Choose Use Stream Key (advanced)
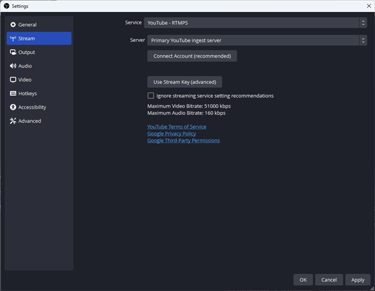The image size is (375, 291). pyautogui.click(x=184, y=82)
